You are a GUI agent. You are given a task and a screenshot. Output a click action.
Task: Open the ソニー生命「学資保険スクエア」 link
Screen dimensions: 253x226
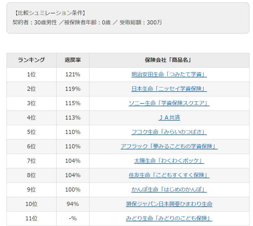(169, 103)
